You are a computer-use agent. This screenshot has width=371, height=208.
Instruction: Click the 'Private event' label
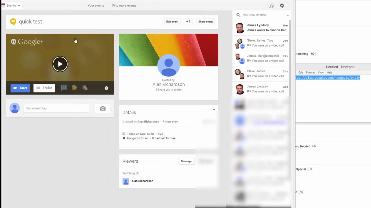170,122
